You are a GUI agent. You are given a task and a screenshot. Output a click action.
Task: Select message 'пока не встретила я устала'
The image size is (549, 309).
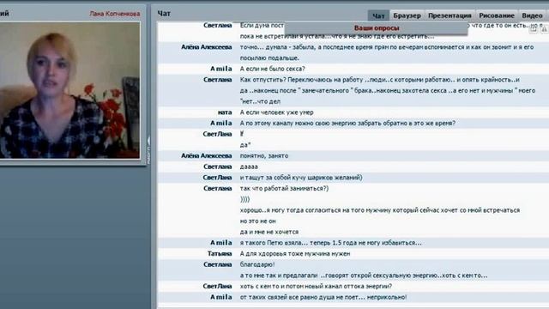point(337,36)
